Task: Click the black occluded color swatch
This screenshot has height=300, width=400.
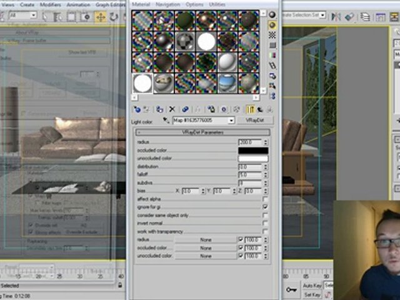Action: (x=253, y=151)
